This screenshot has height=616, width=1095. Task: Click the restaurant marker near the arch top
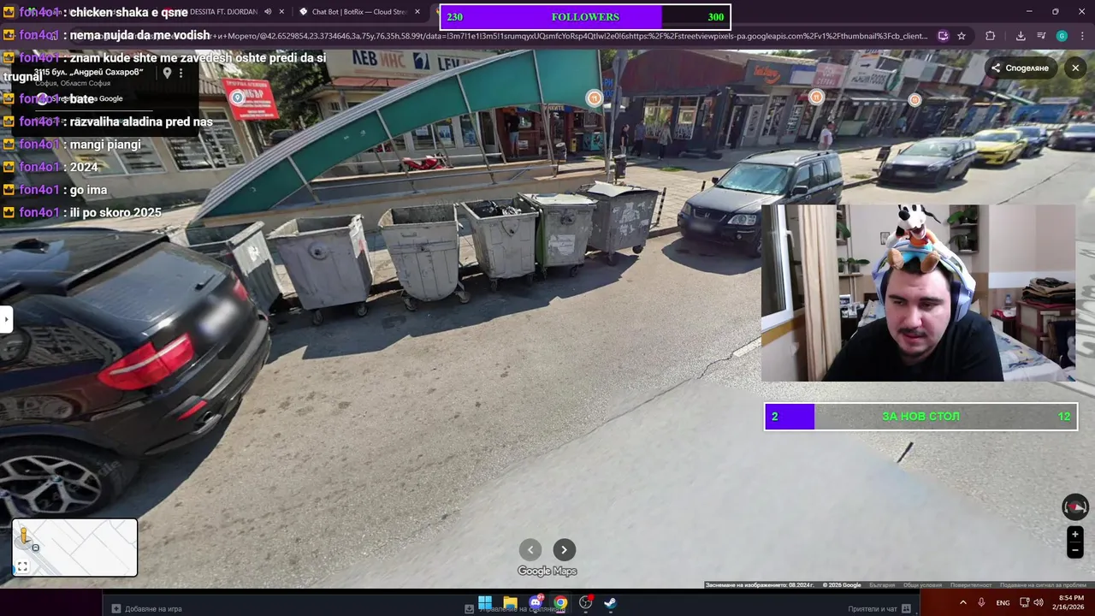594,98
